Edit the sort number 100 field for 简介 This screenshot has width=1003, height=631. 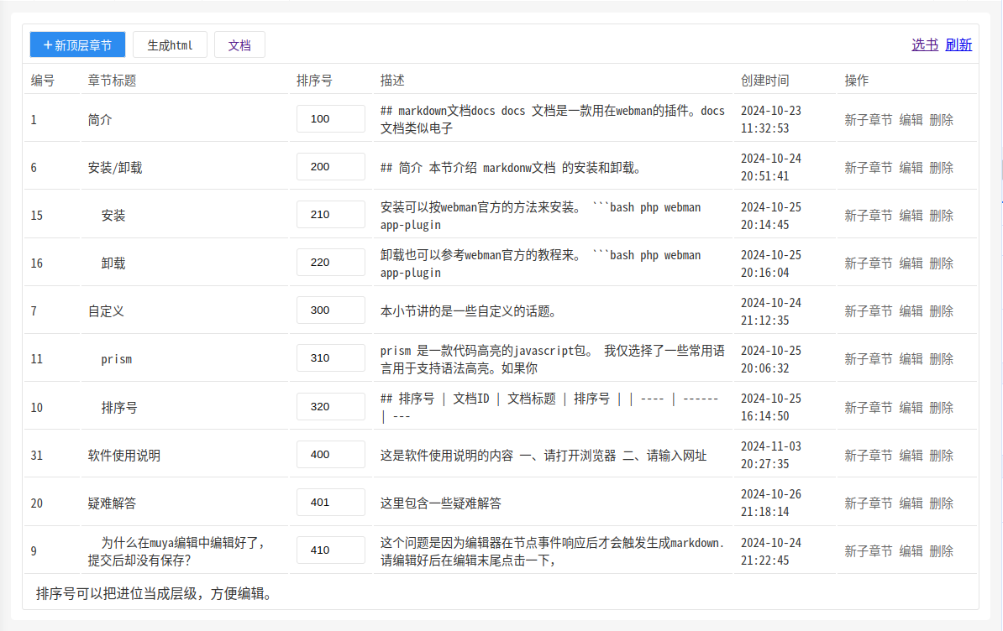331,119
